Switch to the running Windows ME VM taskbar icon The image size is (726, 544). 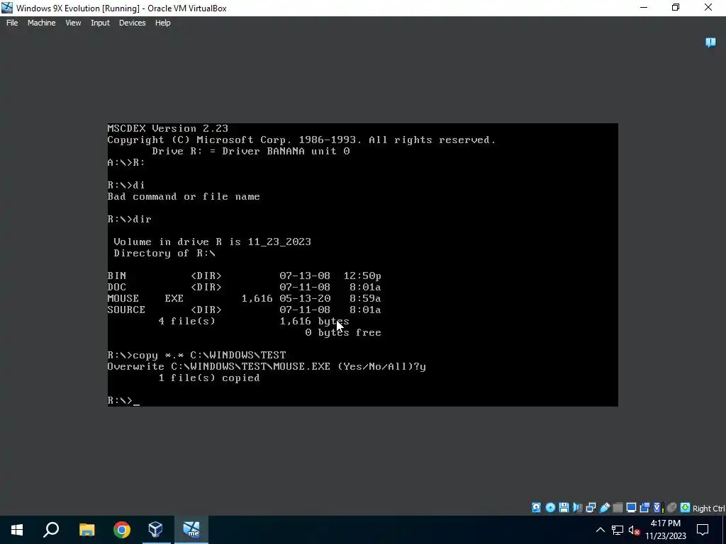(191, 530)
